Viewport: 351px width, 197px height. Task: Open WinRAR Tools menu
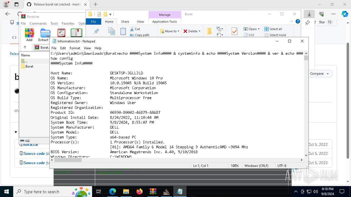pyautogui.click(x=54, y=24)
